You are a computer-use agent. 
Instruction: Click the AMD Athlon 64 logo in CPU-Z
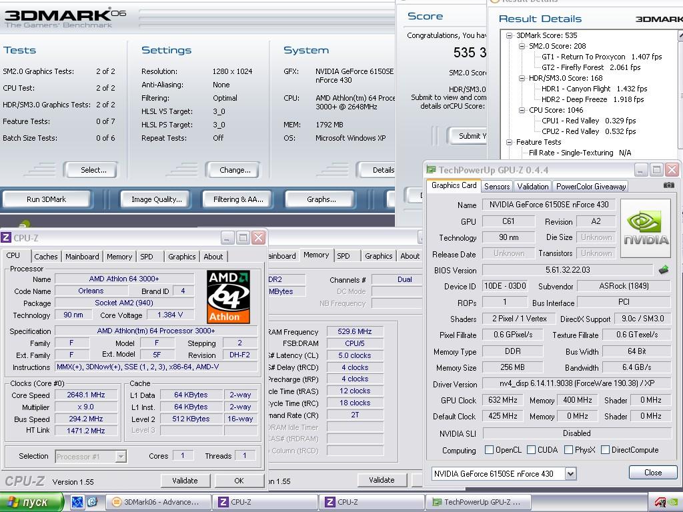(229, 297)
